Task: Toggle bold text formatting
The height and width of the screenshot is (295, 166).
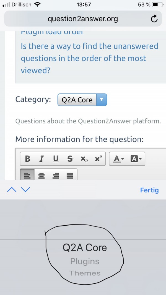Action: tap(27, 159)
